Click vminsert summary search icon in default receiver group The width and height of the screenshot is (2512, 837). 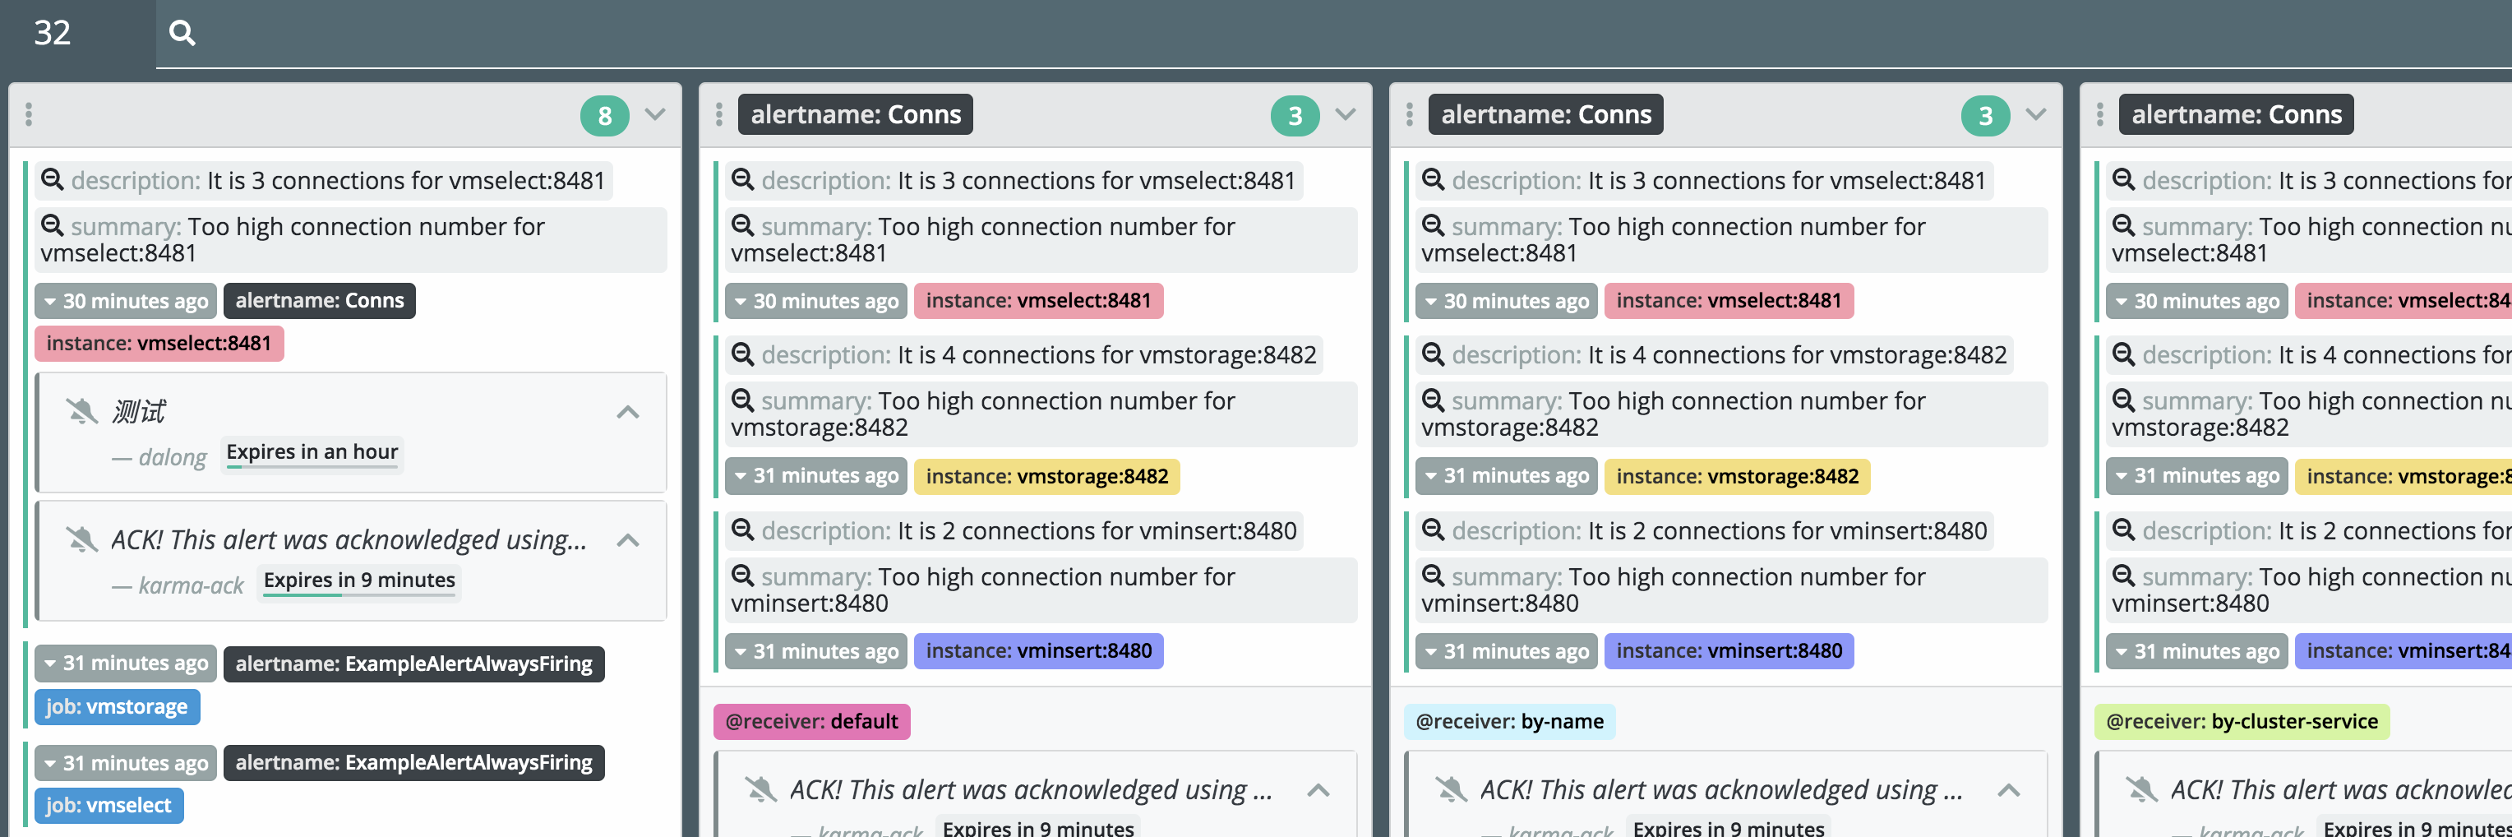click(743, 576)
